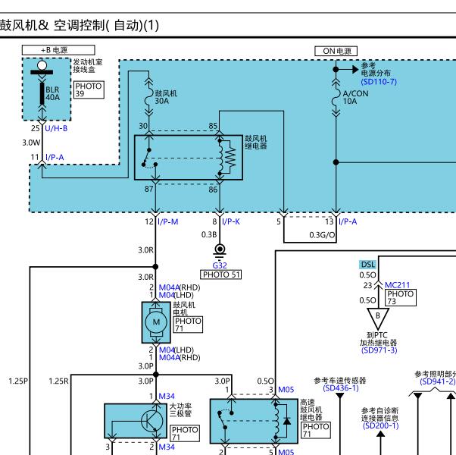Open PHOTO 71 box beside 高速鼓风机继电器
Viewport: 456px width, 455px height.
point(316,430)
